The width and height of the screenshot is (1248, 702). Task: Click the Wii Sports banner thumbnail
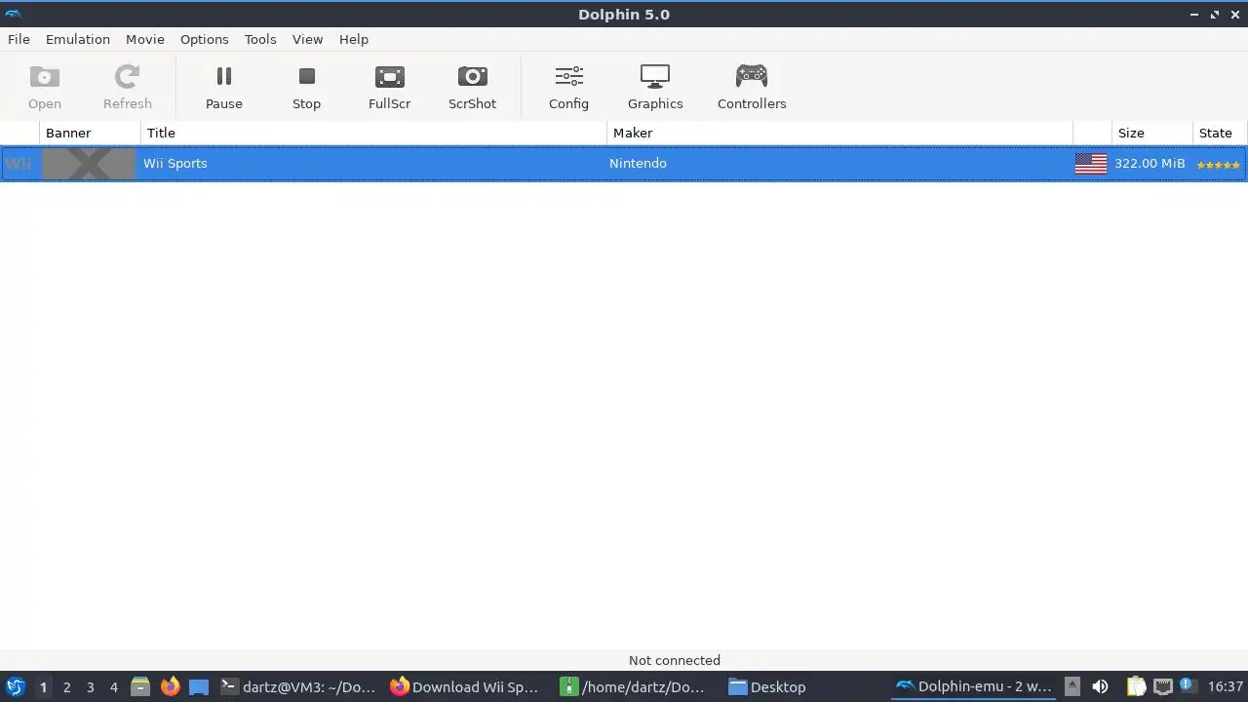point(89,164)
